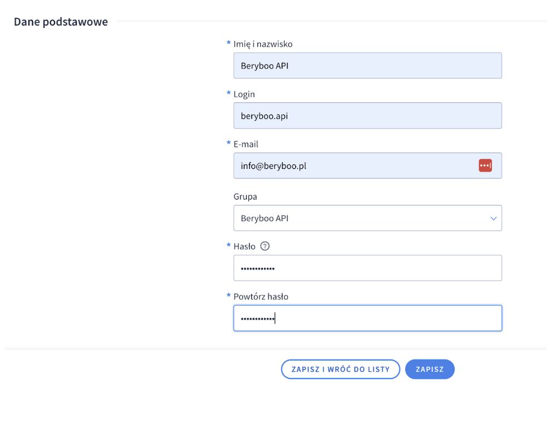Click the password manager icon in E-mail field
Image resolution: width=547 pixels, height=429 pixels.
485,166
